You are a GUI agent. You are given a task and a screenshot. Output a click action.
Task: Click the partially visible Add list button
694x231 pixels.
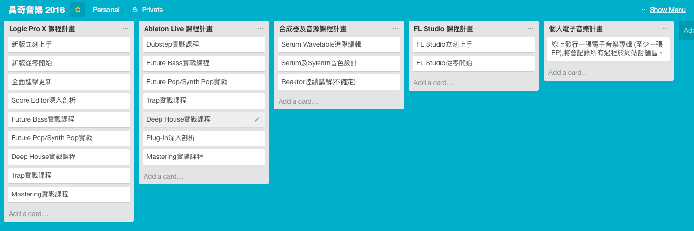click(687, 31)
